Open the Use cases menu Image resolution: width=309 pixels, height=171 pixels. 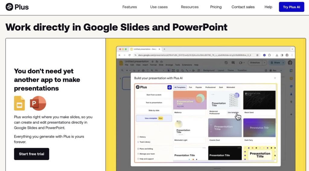(159, 7)
